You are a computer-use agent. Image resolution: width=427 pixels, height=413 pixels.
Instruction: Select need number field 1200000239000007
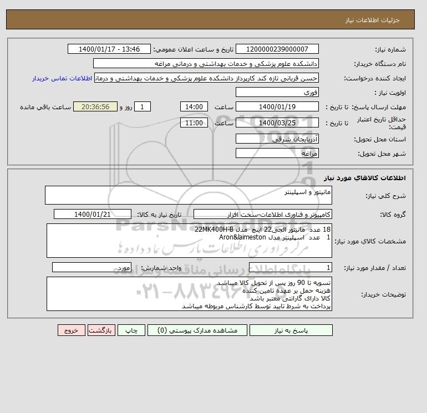click(277, 49)
